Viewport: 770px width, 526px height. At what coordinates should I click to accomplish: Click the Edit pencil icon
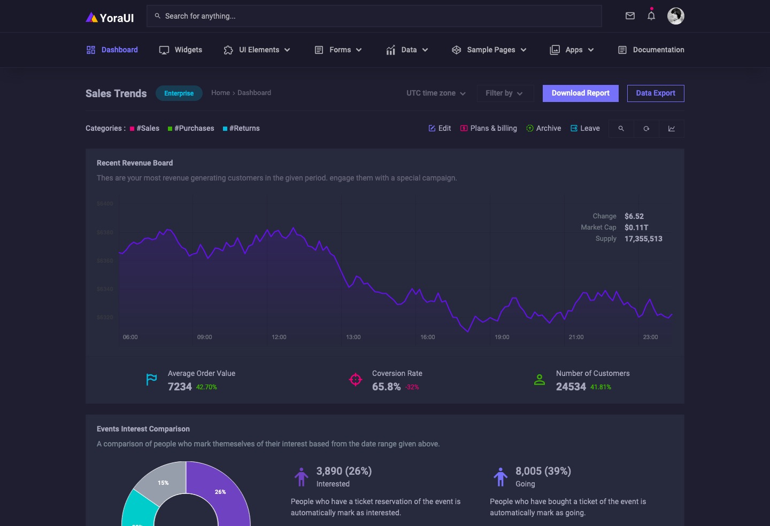click(x=432, y=128)
